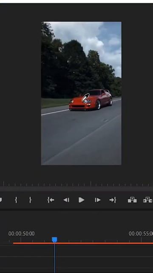
Task: Click the red car in the preview
Action: coord(91,100)
